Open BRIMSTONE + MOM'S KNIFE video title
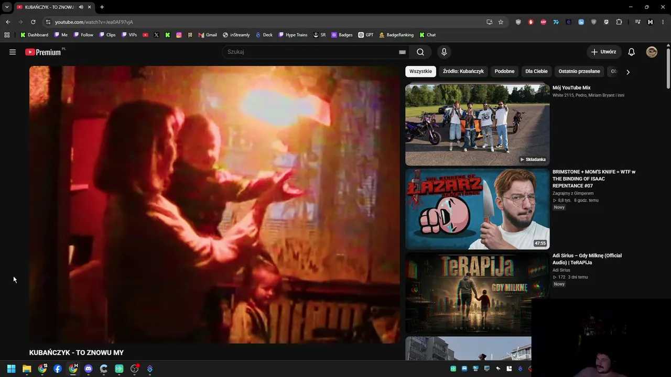This screenshot has width=671, height=377. click(x=594, y=179)
